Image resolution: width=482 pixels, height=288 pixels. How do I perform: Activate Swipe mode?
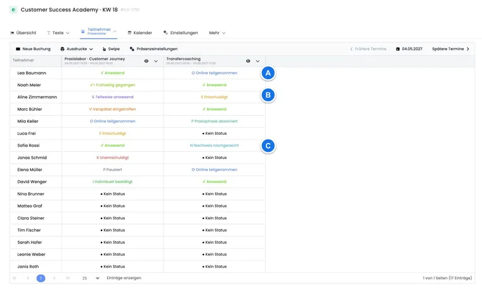point(111,49)
